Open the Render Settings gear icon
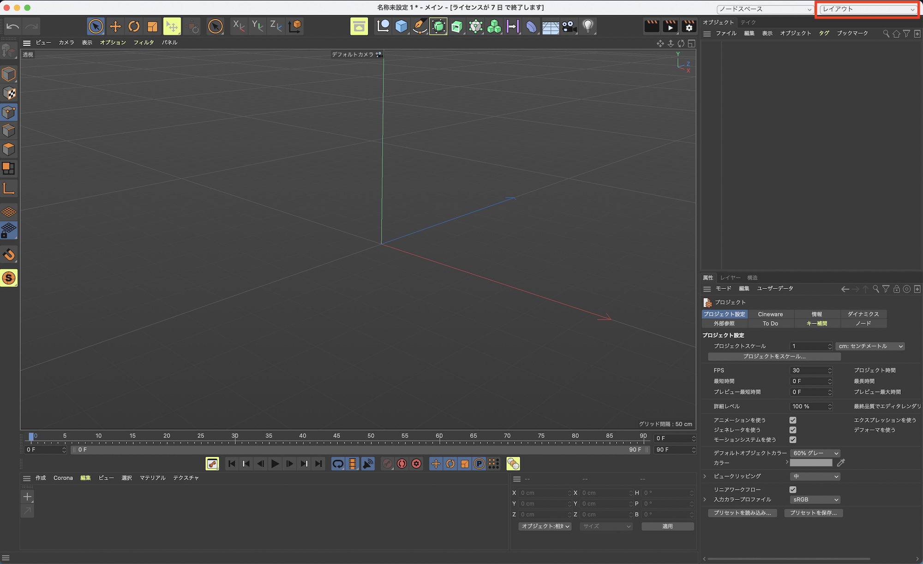Viewport: 923px width, 564px height. point(688,26)
